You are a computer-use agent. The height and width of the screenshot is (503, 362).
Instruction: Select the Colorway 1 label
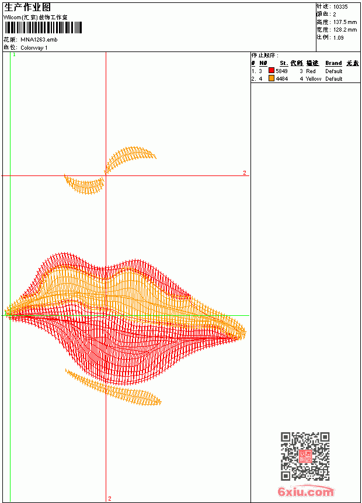click(34, 48)
